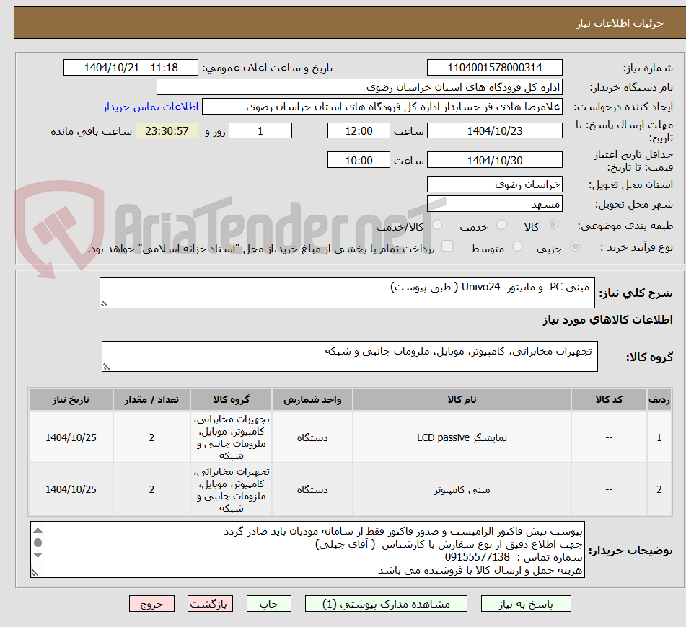Viewport: 686px width, 627px height.
Task: Select the جزیی purchase type option
Action: pos(576,246)
